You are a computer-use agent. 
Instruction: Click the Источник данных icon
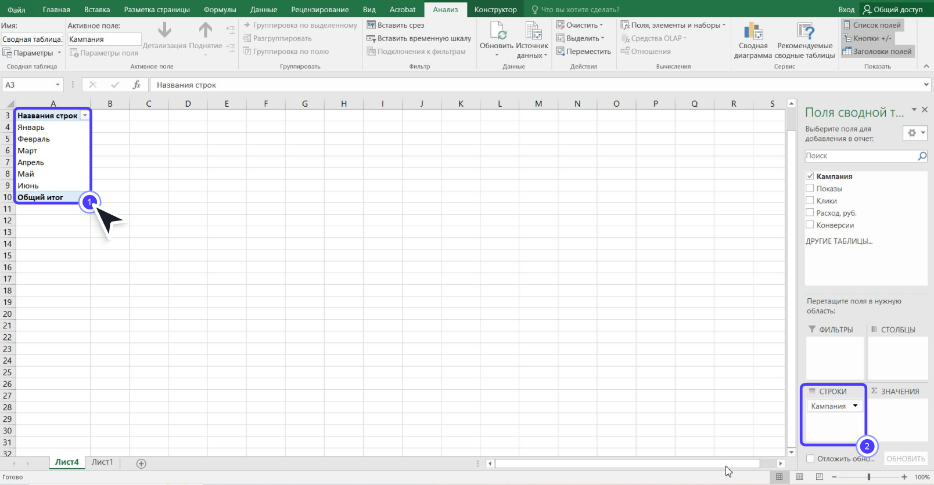pyautogui.click(x=533, y=30)
